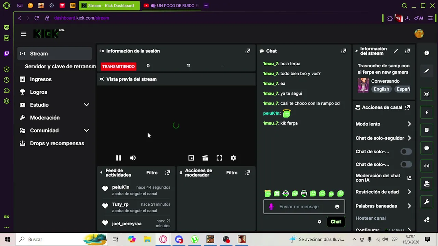Open Palabras baneadas options
The height and width of the screenshot is (246, 438).
383,206
